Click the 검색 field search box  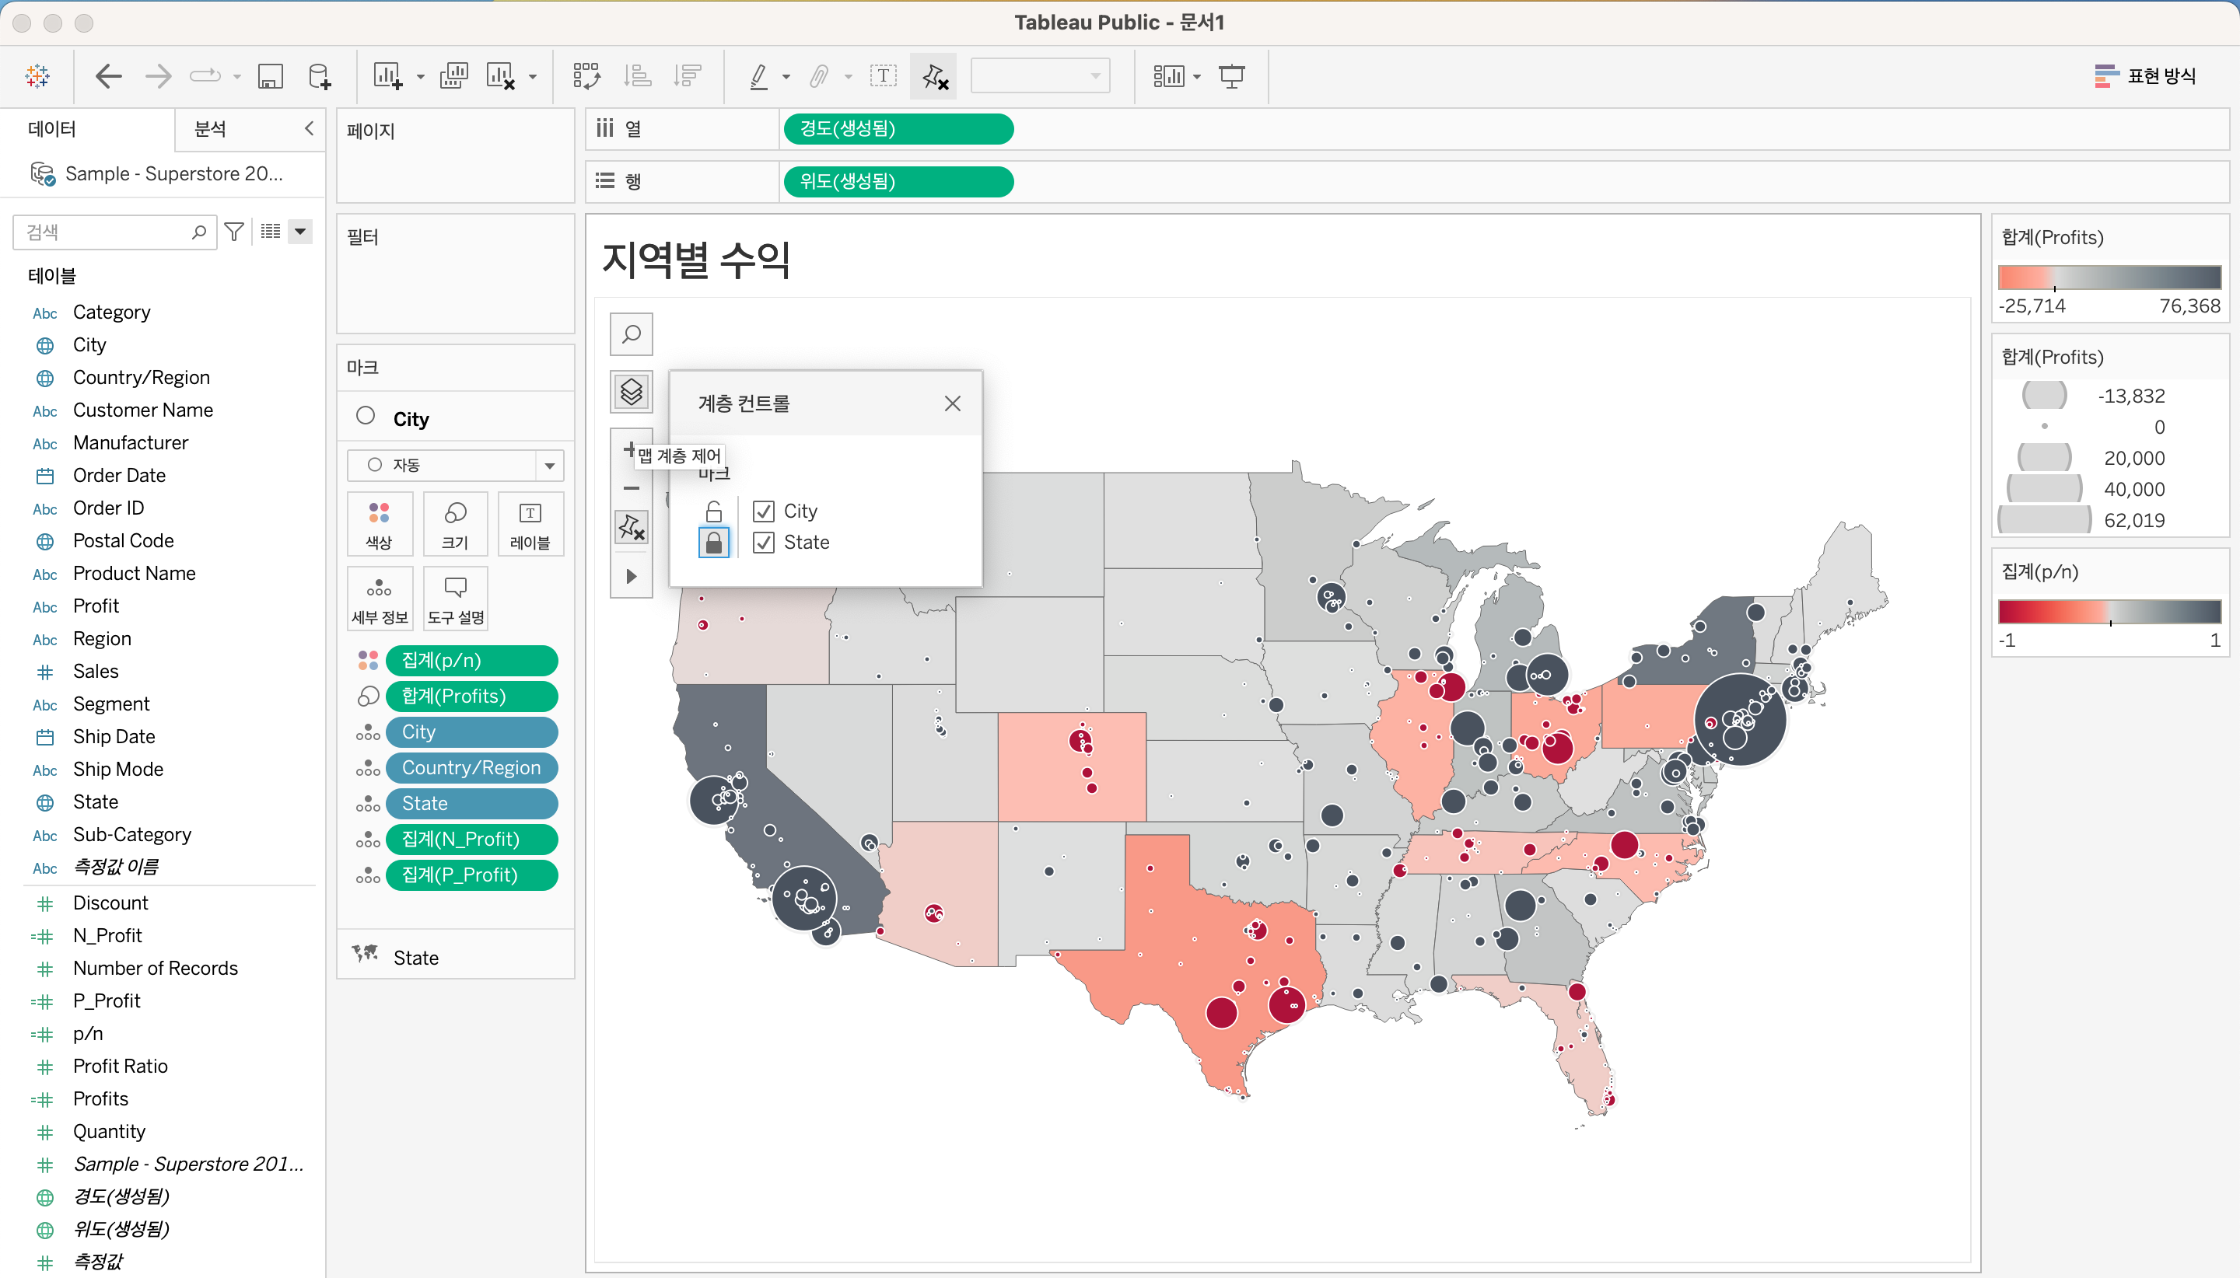[x=115, y=232]
